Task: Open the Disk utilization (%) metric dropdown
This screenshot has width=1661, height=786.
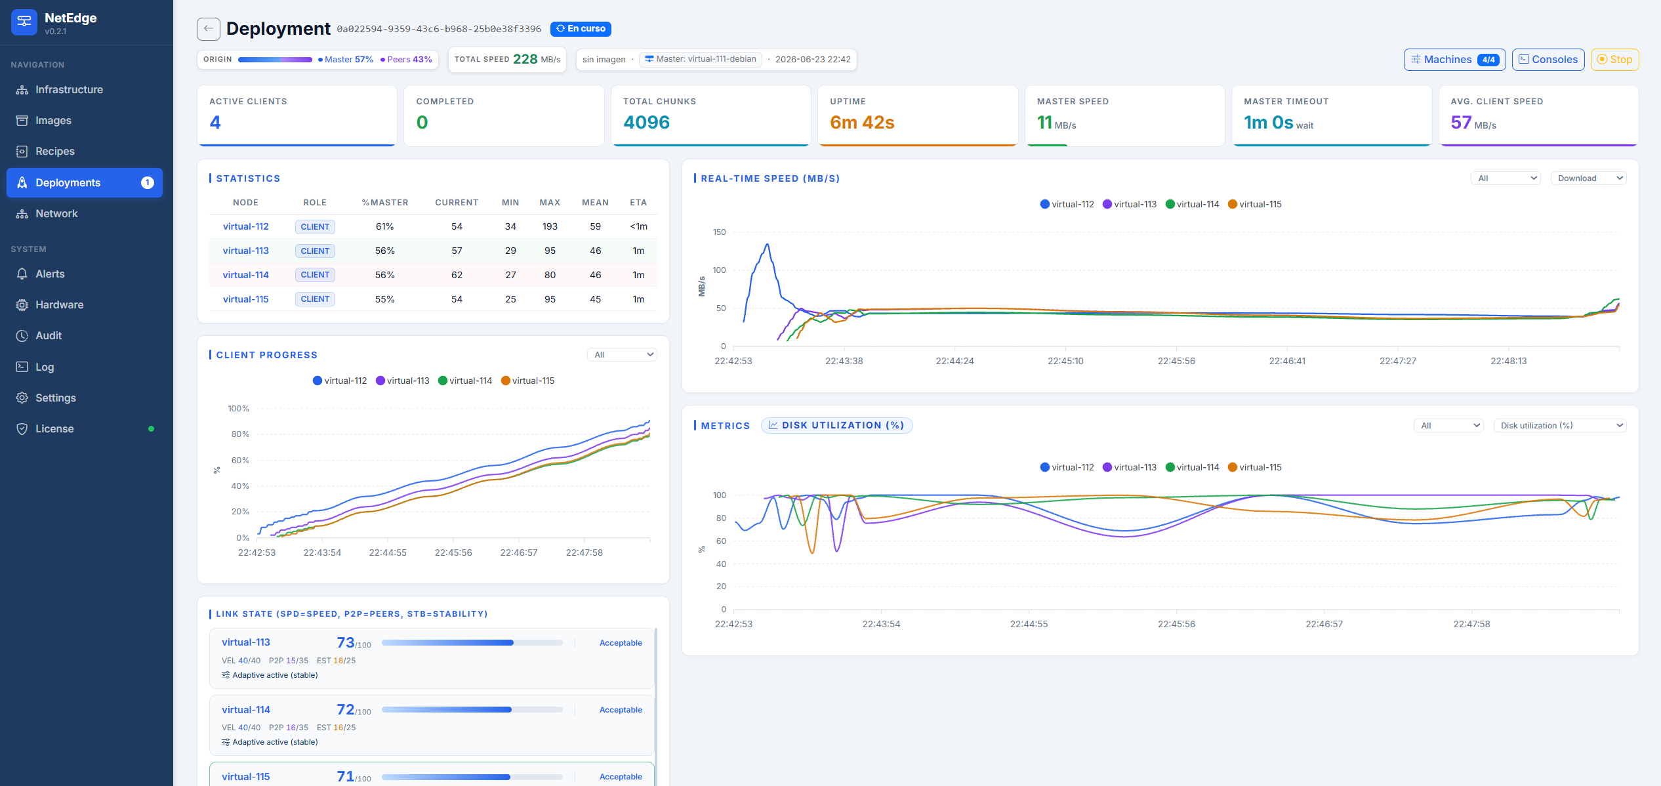Action: 1560,426
